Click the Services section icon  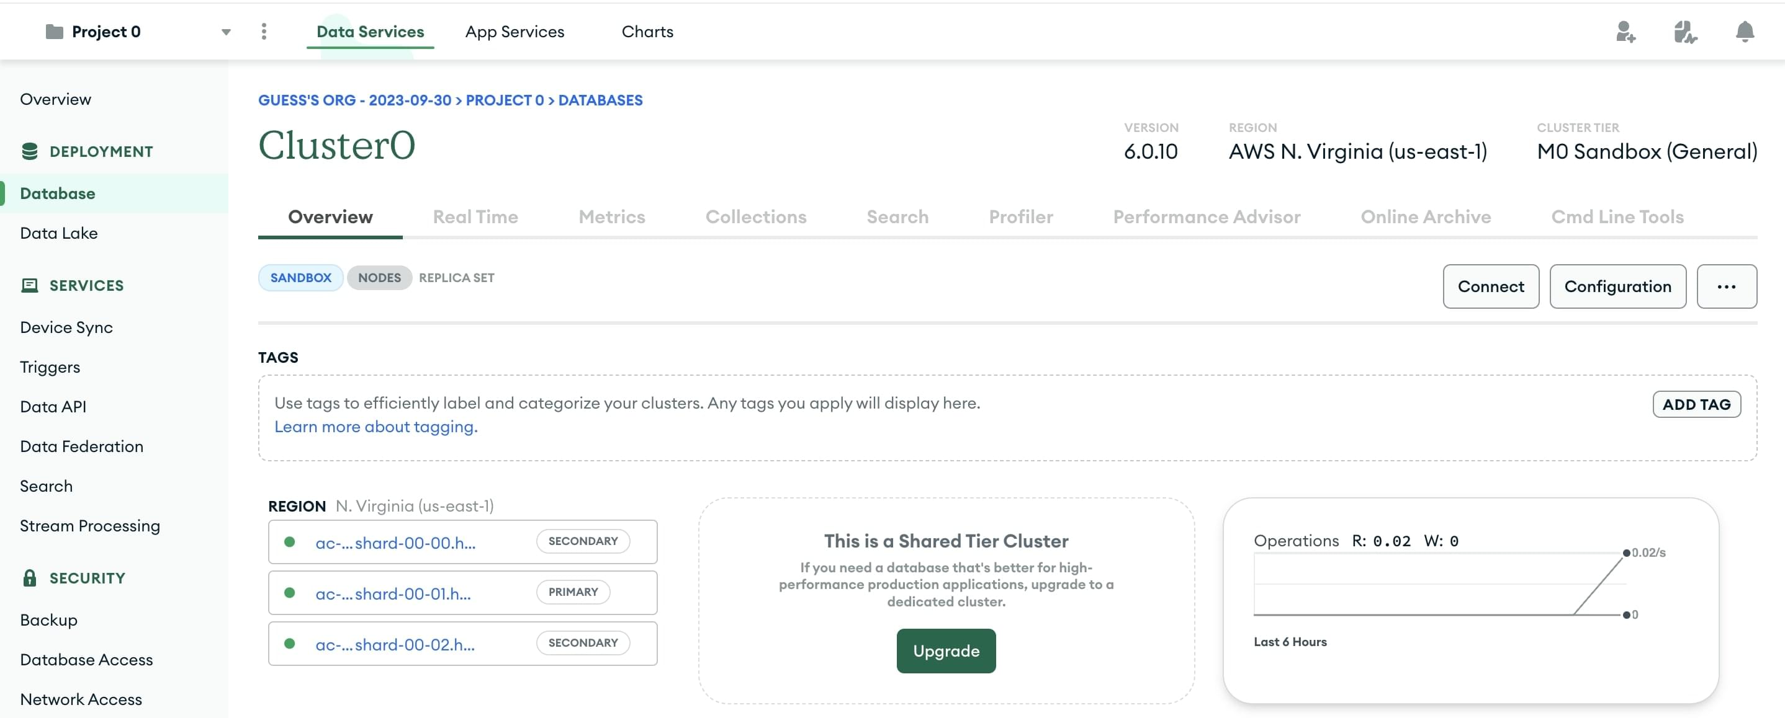tap(30, 285)
